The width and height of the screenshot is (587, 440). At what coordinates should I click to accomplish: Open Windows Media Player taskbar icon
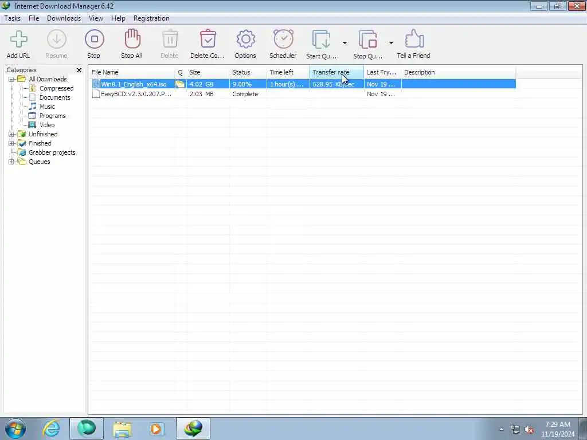pyautogui.click(x=156, y=429)
